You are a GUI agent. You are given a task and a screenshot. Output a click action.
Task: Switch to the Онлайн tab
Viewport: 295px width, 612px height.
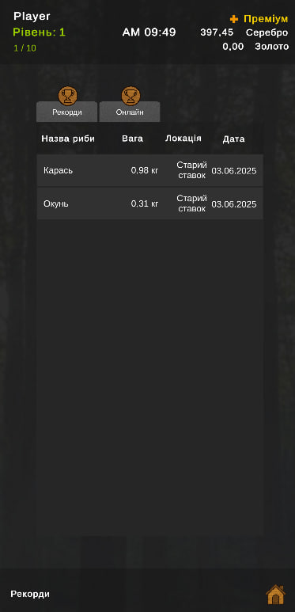(x=130, y=112)
